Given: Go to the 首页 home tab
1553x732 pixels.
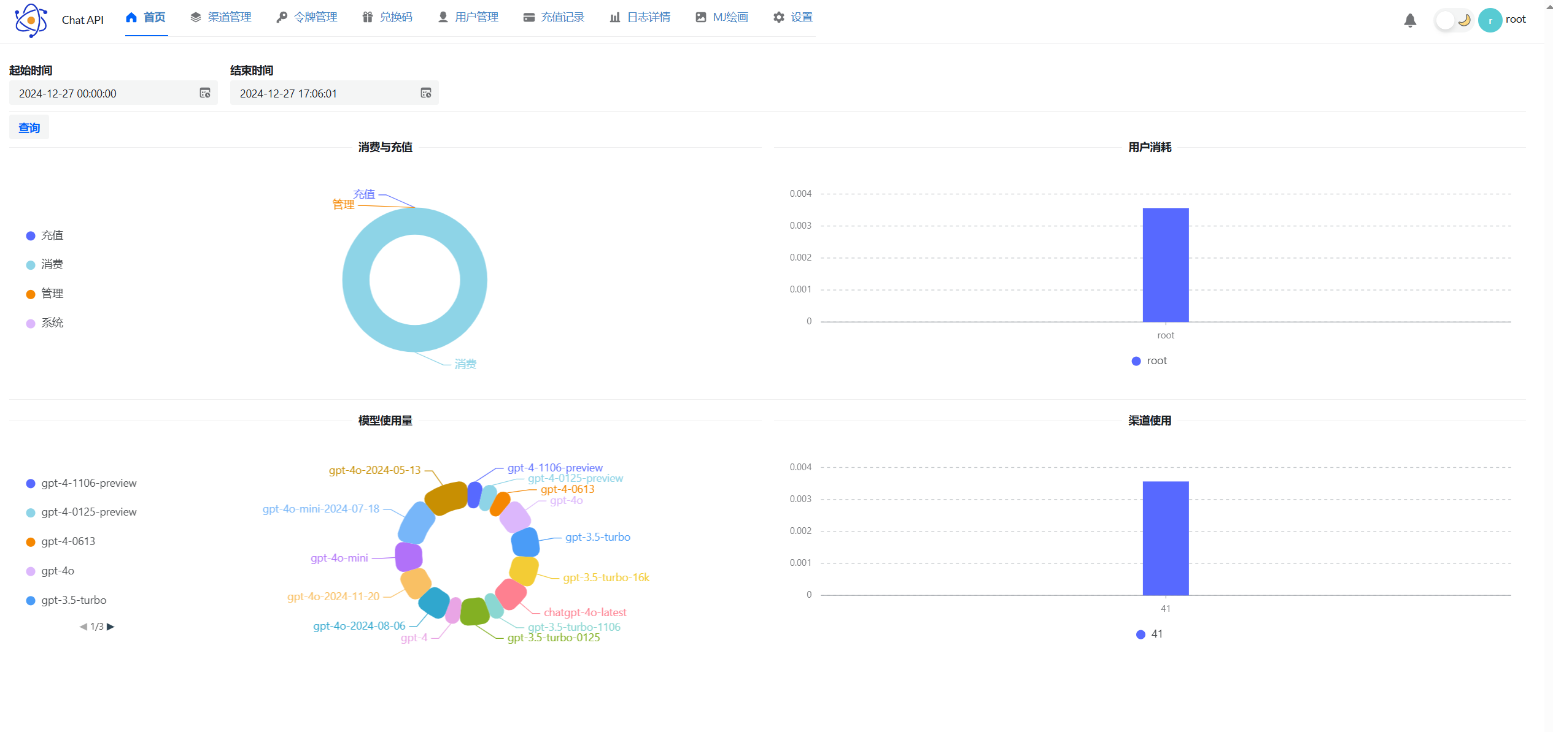Looking at the screenshot, I should [x=146, y=17].
